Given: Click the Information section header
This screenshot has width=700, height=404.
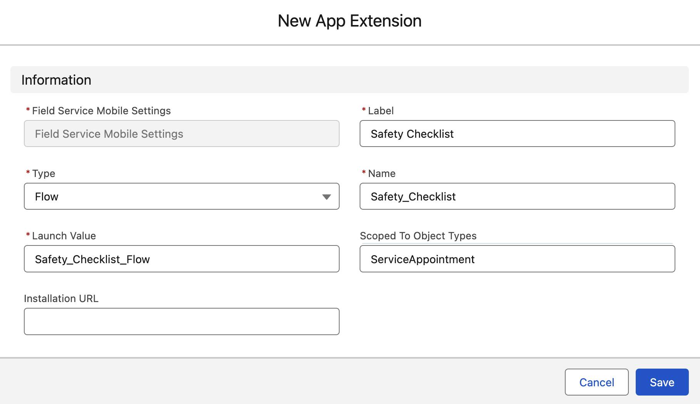Looking at the screenshot, I should [349, 80].
